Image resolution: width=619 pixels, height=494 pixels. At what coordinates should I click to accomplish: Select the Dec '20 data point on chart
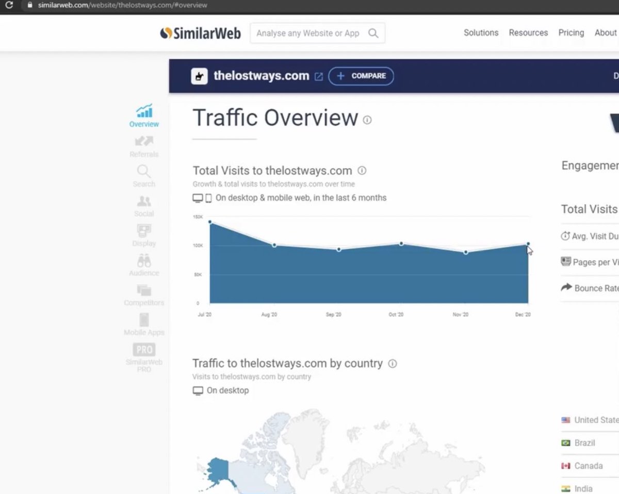click(x=528, y=244)
